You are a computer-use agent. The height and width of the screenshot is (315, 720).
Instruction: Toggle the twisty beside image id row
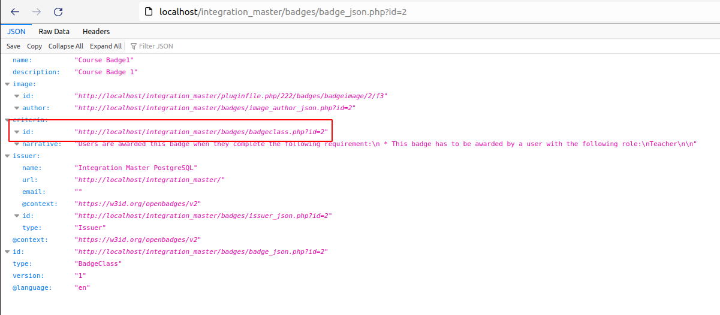[17, 96]
